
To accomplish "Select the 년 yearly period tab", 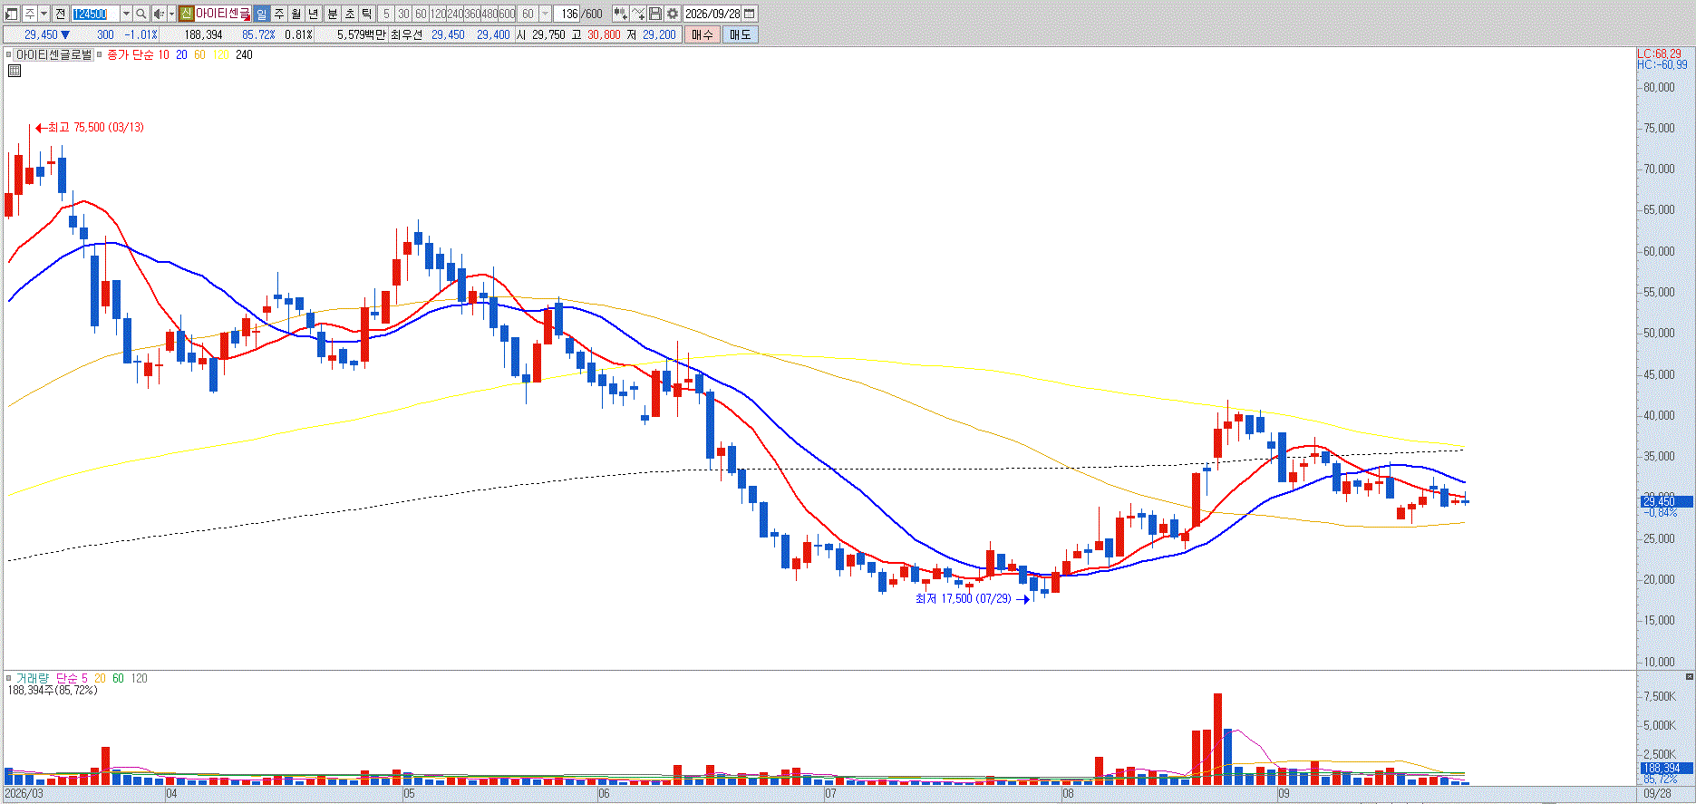I will pos(313,14).
